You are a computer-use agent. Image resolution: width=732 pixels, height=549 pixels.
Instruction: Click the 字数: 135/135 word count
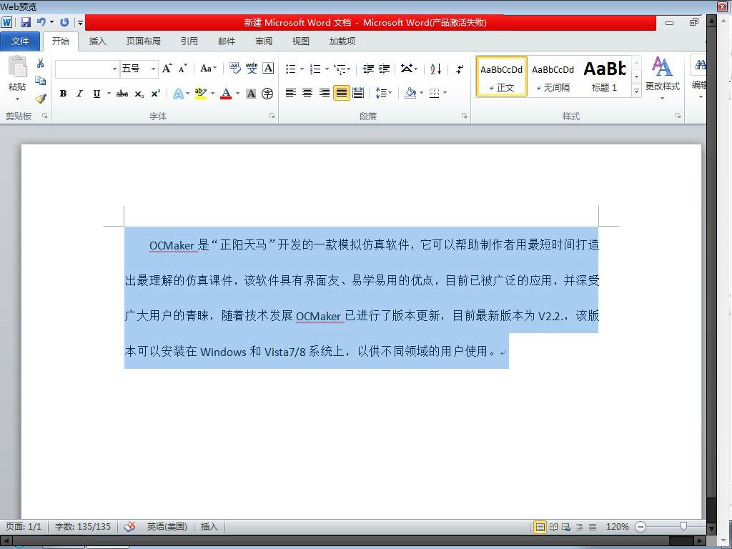[x=83, y=527]
